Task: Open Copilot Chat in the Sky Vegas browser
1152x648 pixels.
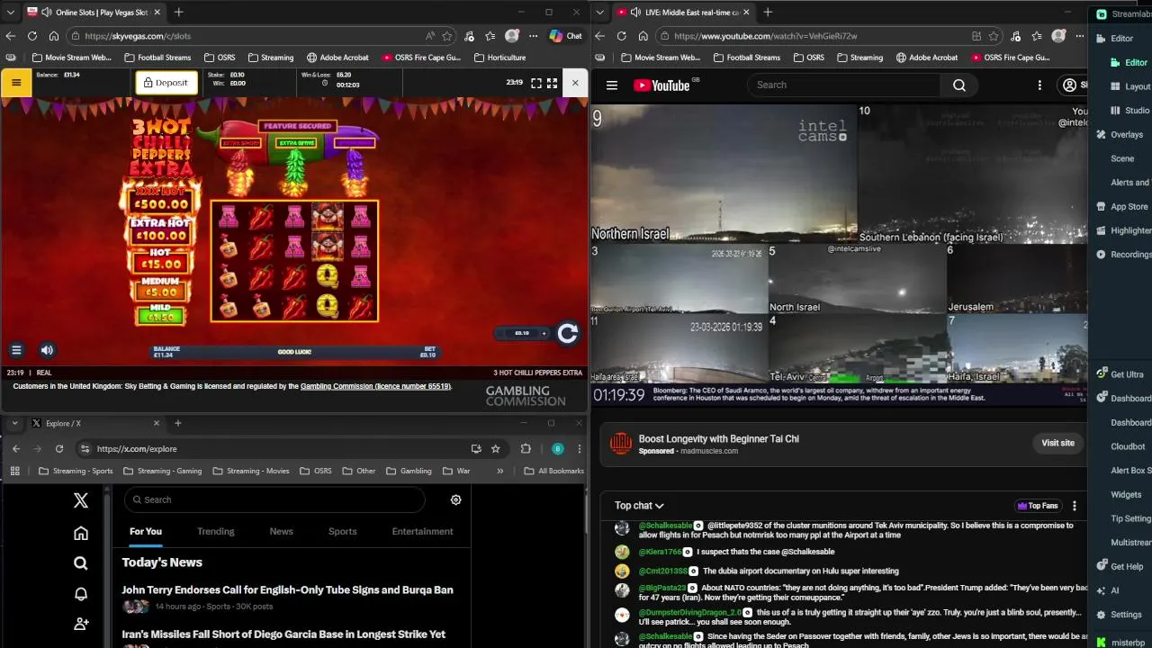Action: (x=566, y=36)
